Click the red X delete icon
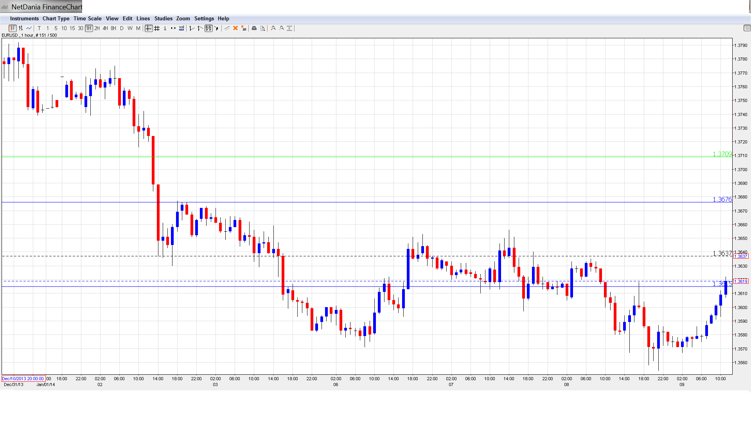Viewport: 751px width, 422px height. pos(235,28)
